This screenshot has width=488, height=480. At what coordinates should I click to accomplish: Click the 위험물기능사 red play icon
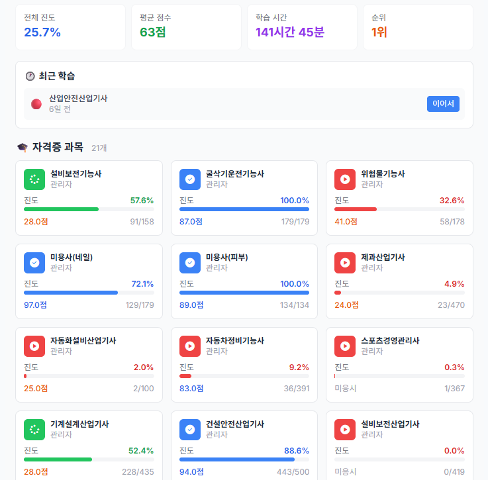[x=345, y=179]
